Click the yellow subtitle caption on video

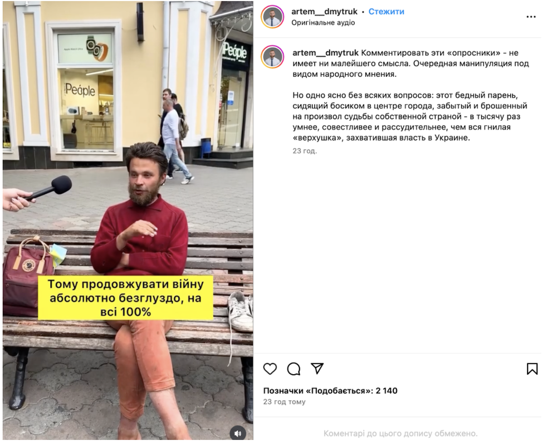[x=126, y=298]
